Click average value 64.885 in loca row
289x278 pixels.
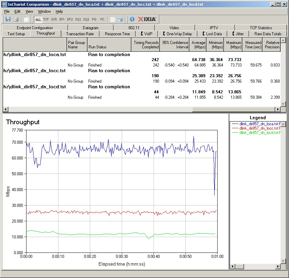(200, 65)
